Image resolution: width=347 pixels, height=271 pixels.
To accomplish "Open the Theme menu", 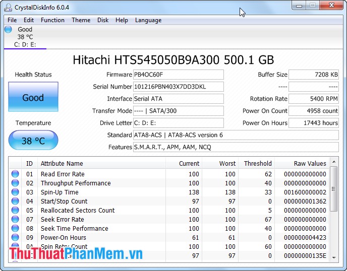I will point(81,20).
